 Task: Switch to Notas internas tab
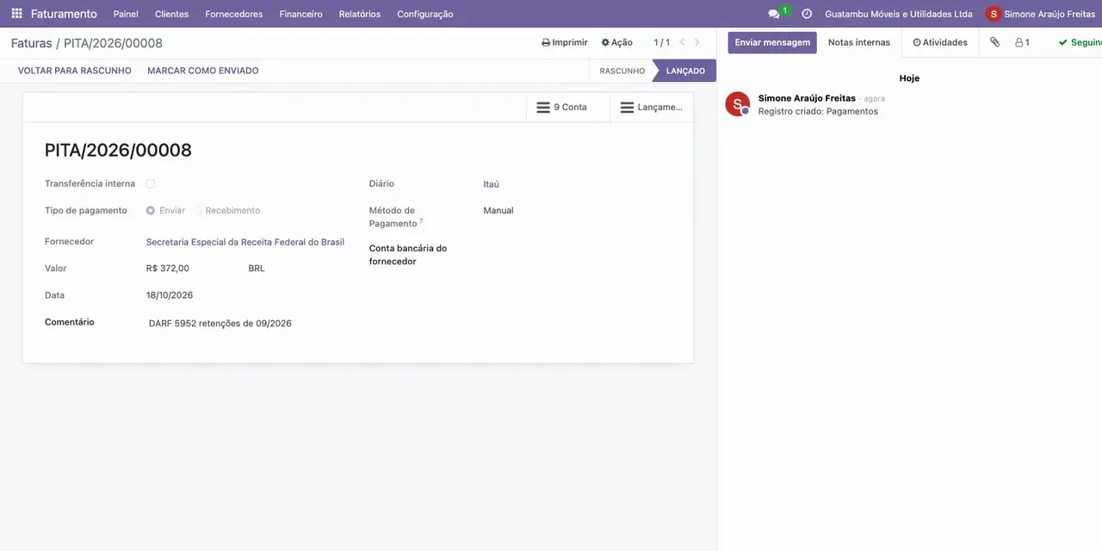point(859,42)
